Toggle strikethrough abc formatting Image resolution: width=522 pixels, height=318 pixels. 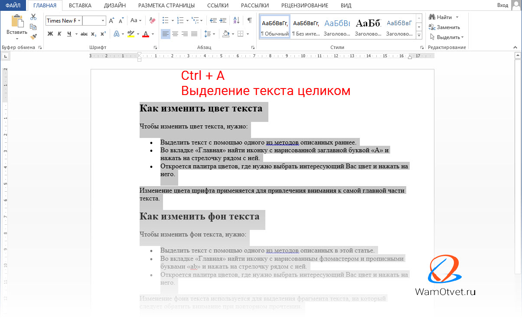pos(84,34)
